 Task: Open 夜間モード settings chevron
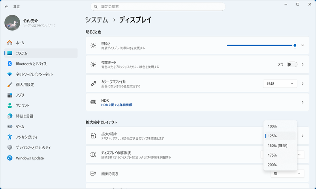click(303, 64)
